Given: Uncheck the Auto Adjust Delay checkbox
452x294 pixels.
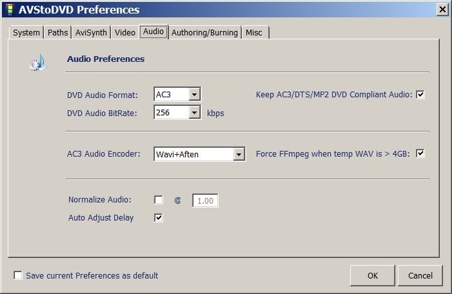Looking at the screenshot, I should point(159,218).
